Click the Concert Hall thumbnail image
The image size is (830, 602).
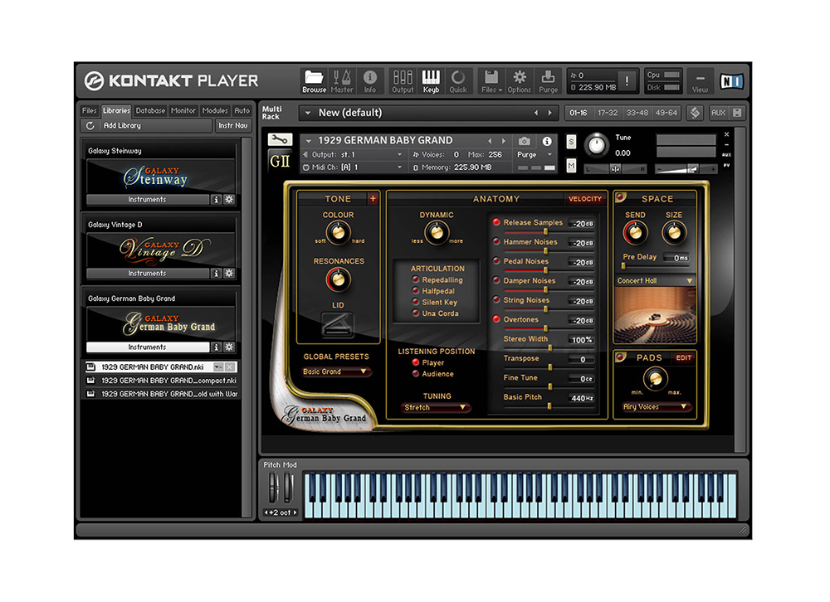point(655,316)
